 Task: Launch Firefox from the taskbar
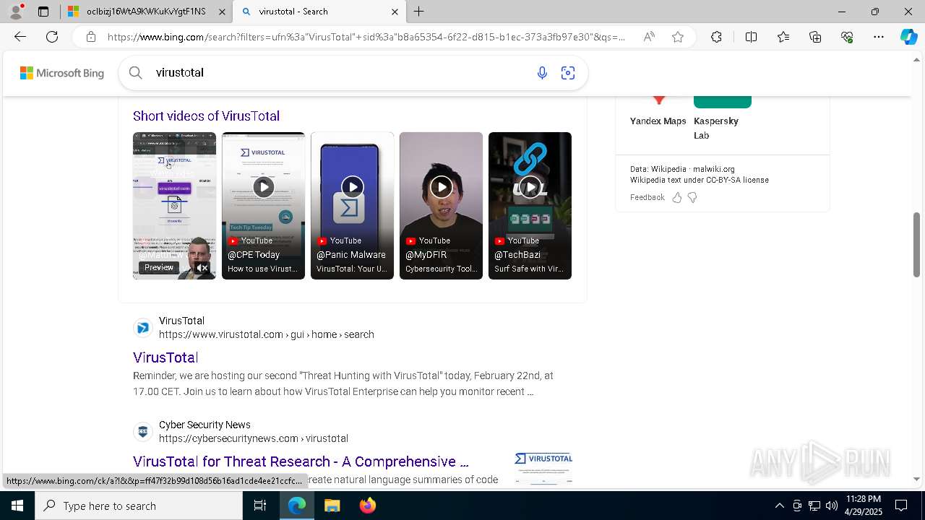(x=368, y=506)
